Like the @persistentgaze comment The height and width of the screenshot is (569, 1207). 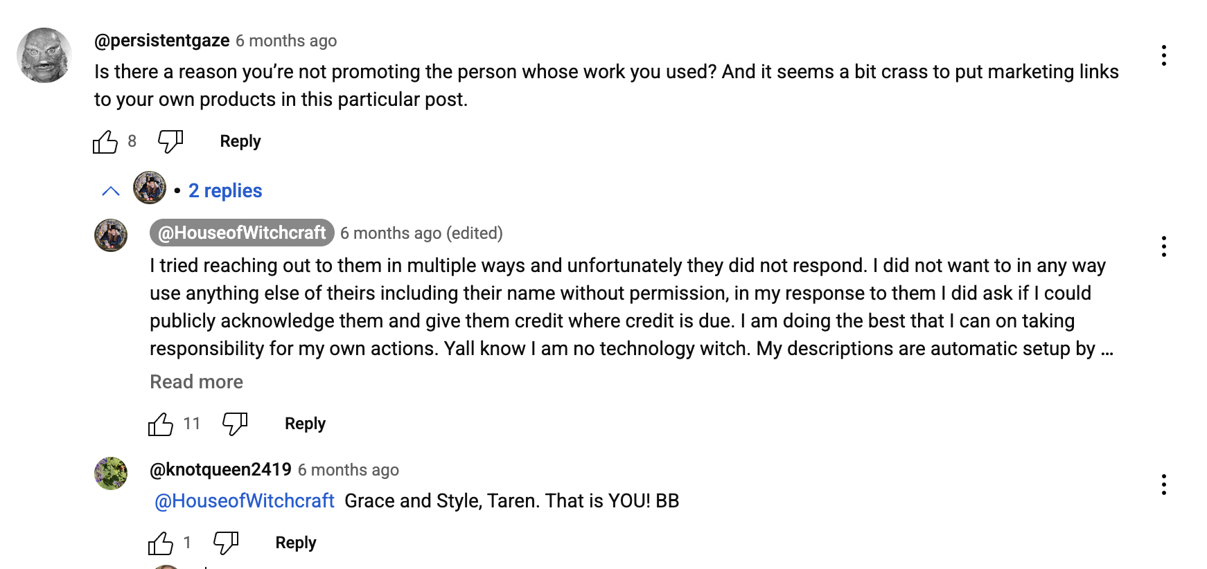tap(105, 142)
